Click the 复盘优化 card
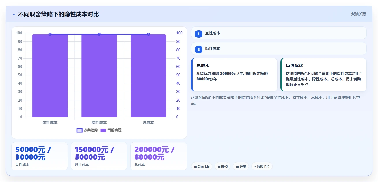 [x=323, y=75]
